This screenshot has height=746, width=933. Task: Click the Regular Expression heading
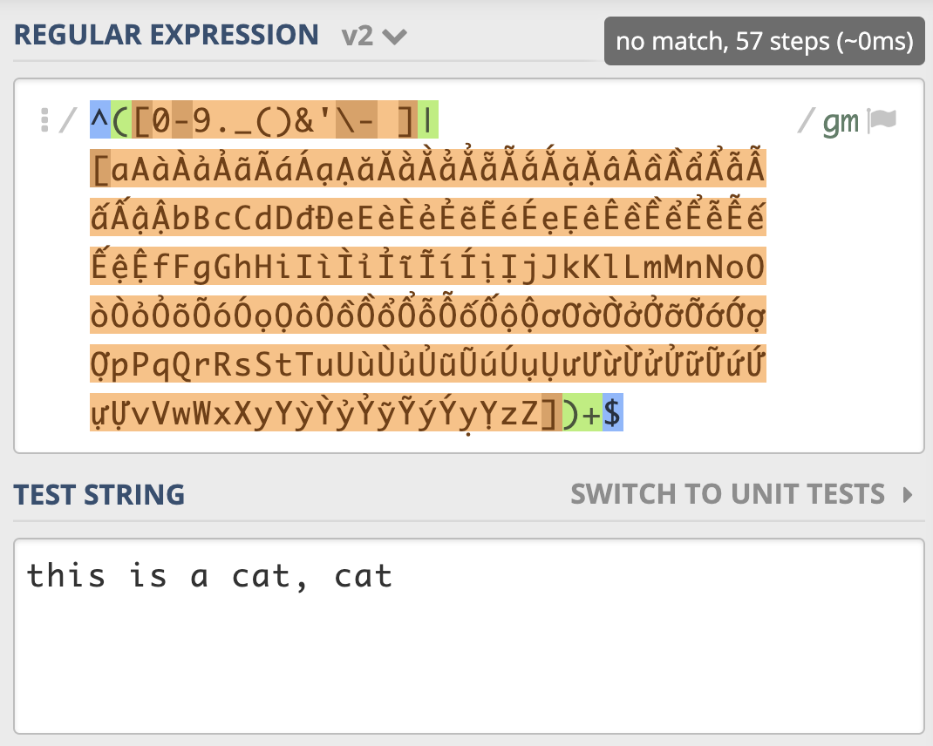tap(167, 35)
